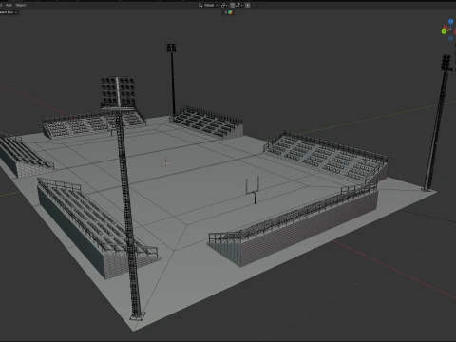
Task: Toggle proportional editing button
Action: tap(247, 5)
